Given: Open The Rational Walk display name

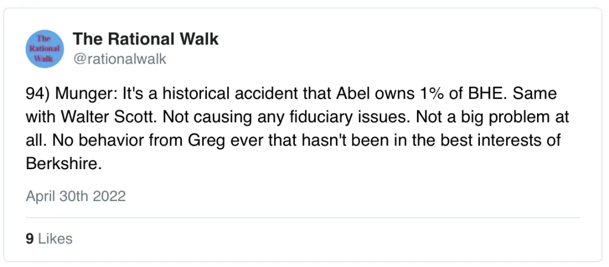Looking at the screenshot, I should point(146,39).
